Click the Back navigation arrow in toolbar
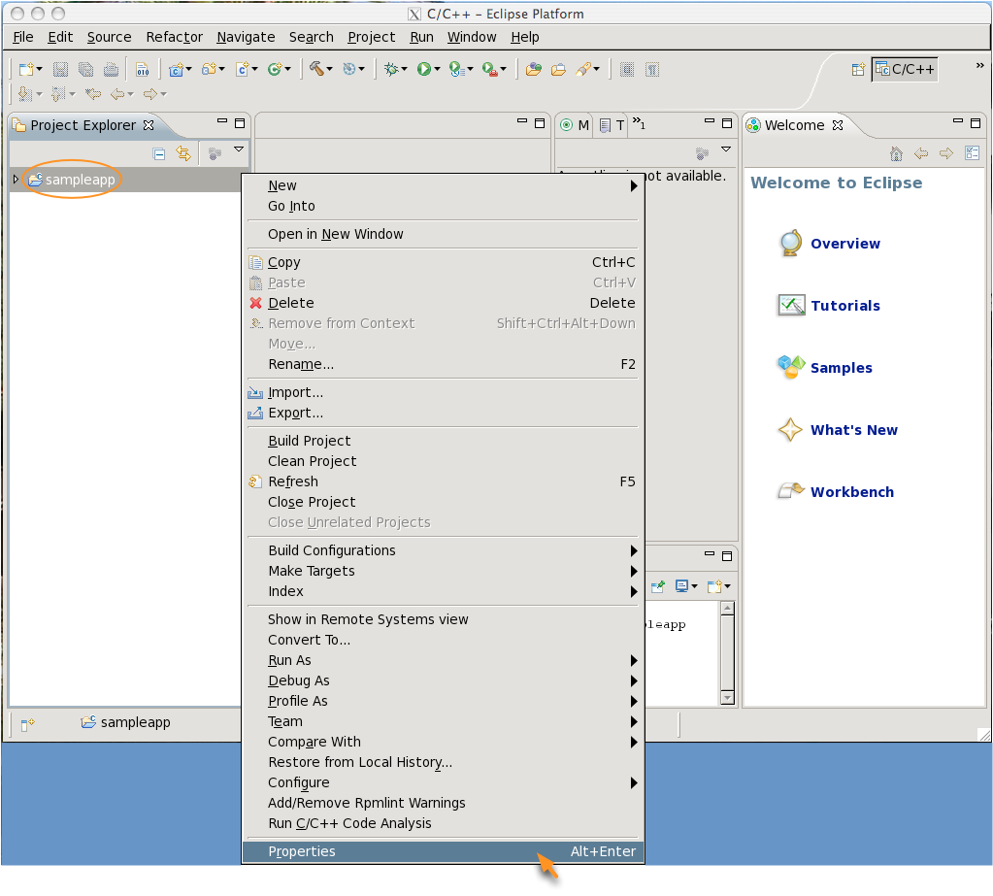The width and height of the screenshot is (993, 896). [117, 94]
